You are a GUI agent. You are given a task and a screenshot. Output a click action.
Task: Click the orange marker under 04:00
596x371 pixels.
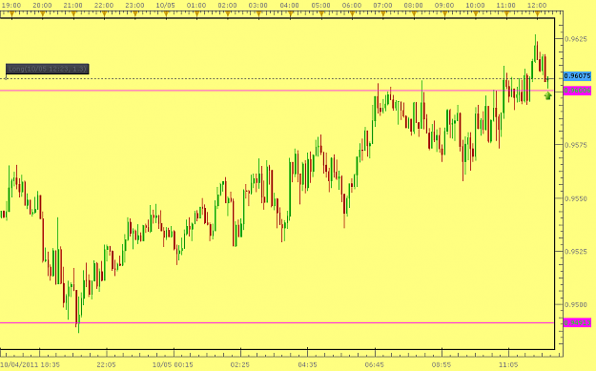pos(291,14)
